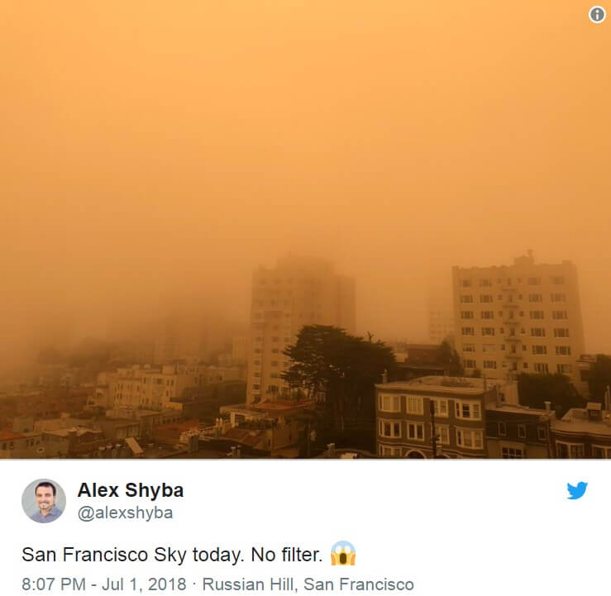This screenshot has height=596, width=611.
Task: Click the bay-window house at photo bottom
Action: tap(431, 417)
